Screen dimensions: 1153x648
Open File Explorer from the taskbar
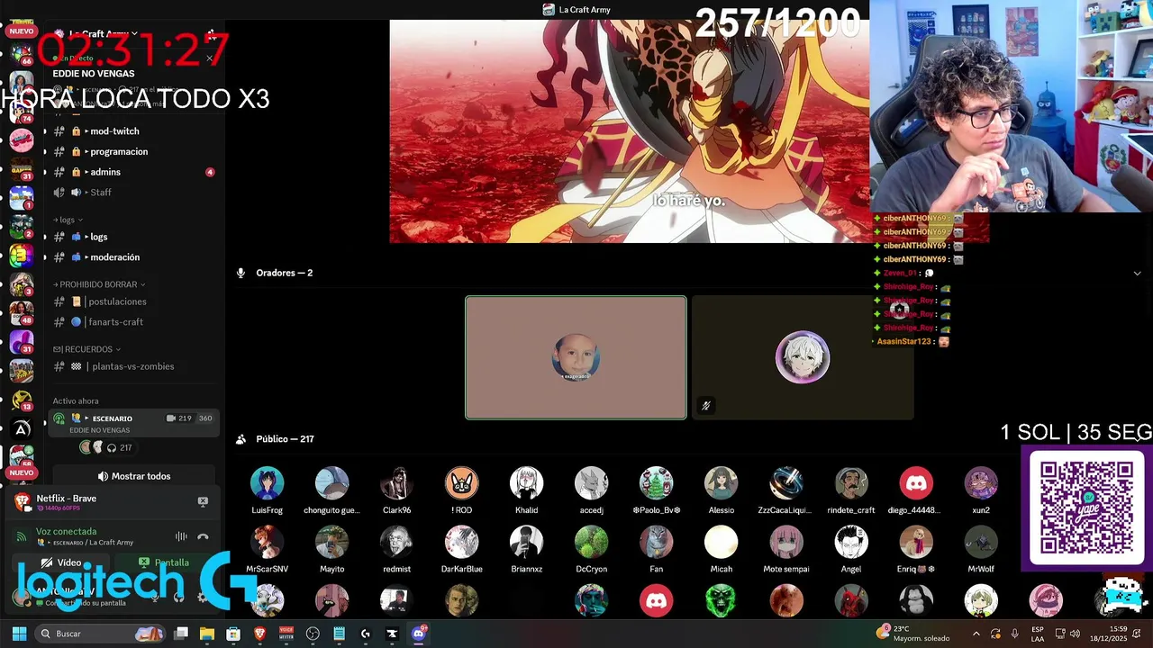[x=207, y=634]
